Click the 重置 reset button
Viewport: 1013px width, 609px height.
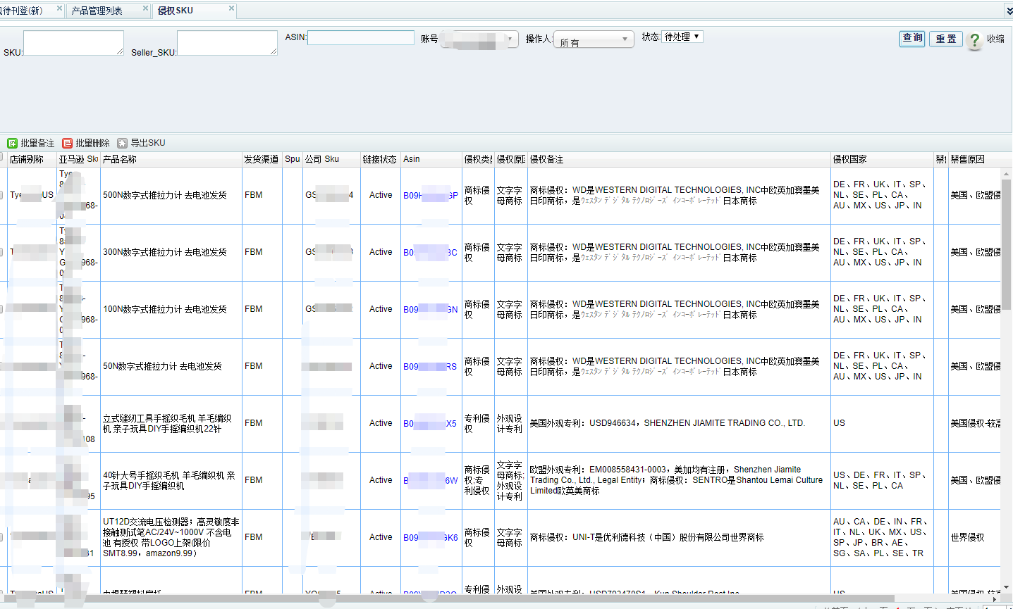(x=946, y=39)
